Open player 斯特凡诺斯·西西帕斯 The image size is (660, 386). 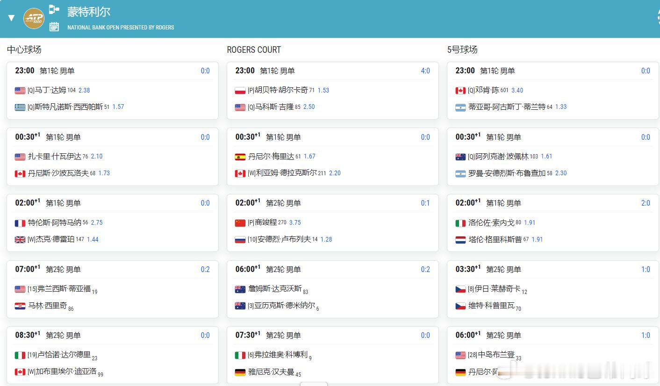coord(69,107)
